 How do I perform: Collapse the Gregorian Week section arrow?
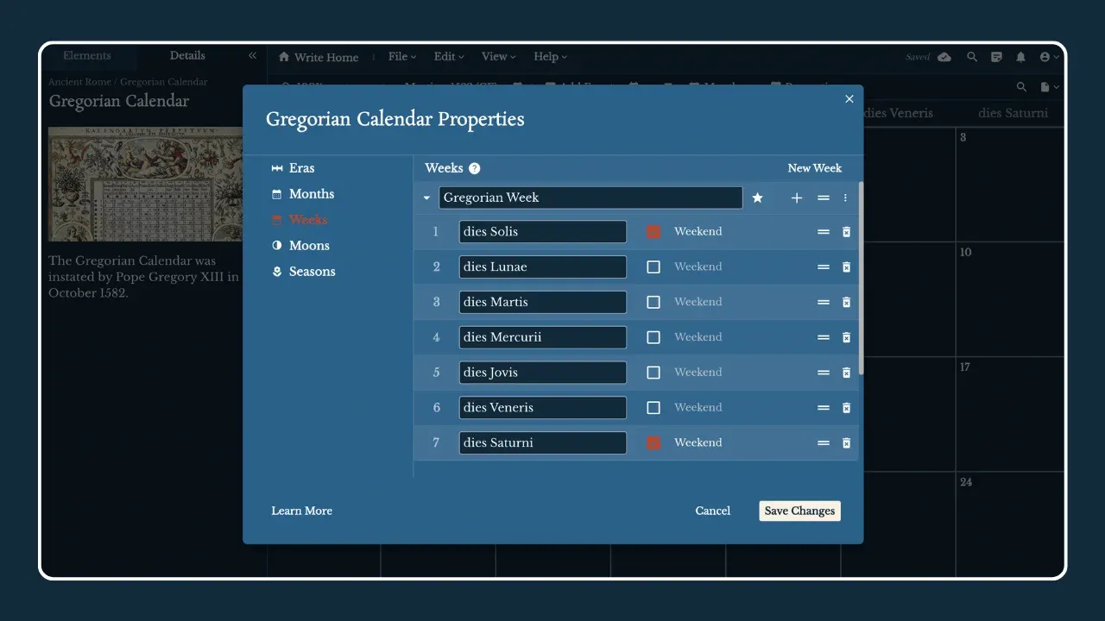pos(426,198)
